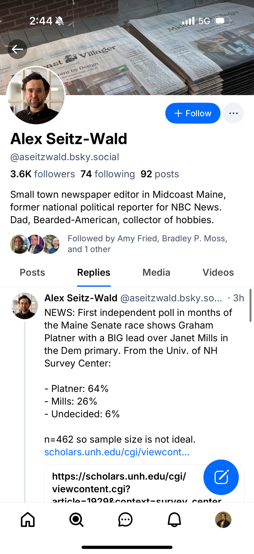Image resolution: width=254 pixels, height=554 pixels.
Task: Open the Videos tab
Action: 218,273
